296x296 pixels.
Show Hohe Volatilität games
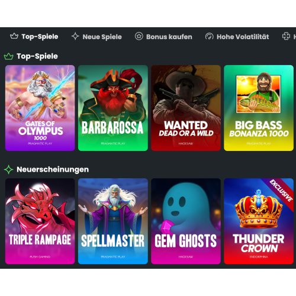pos(237,37)
